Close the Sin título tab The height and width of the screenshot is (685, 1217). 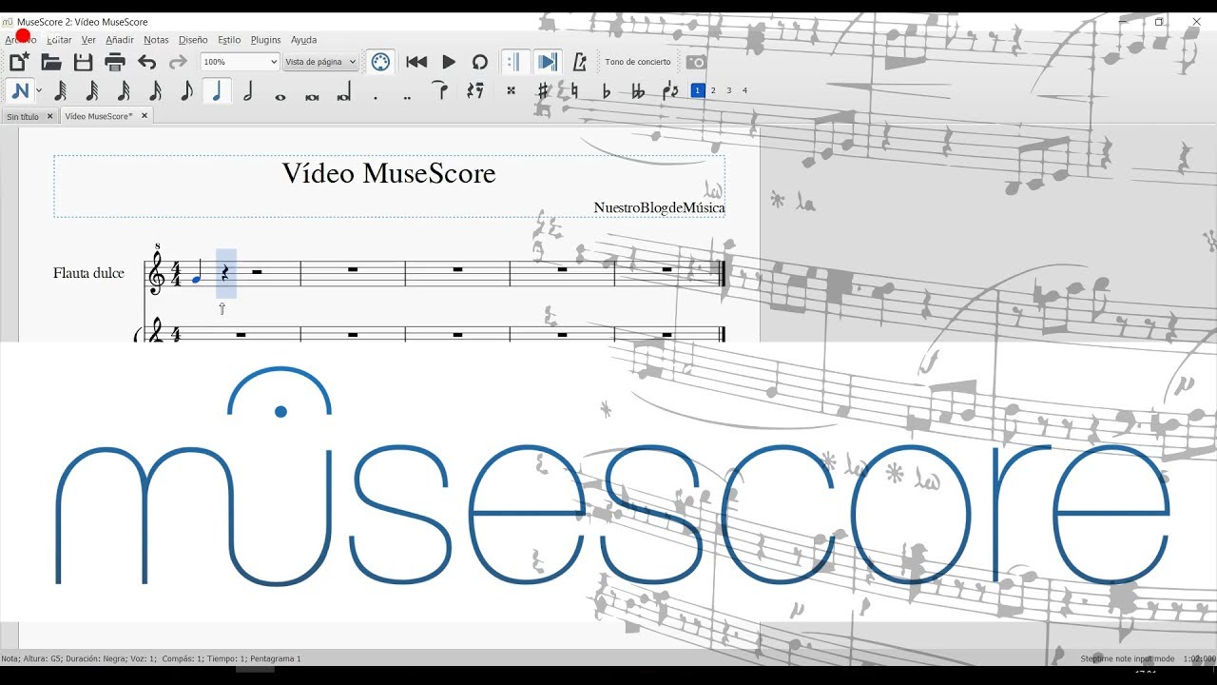[49, 116]
